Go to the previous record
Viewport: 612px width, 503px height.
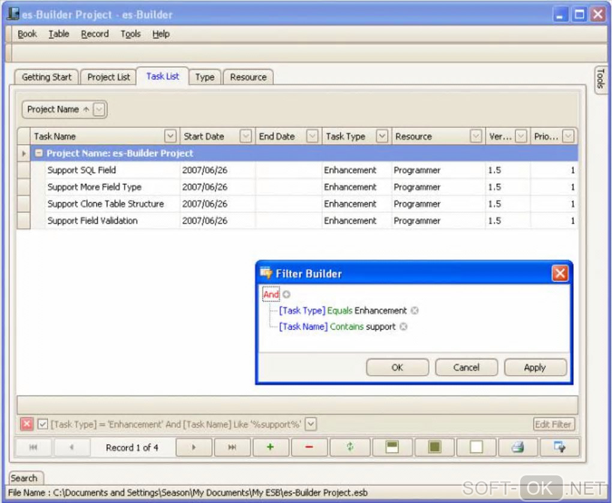coord(72,447)
